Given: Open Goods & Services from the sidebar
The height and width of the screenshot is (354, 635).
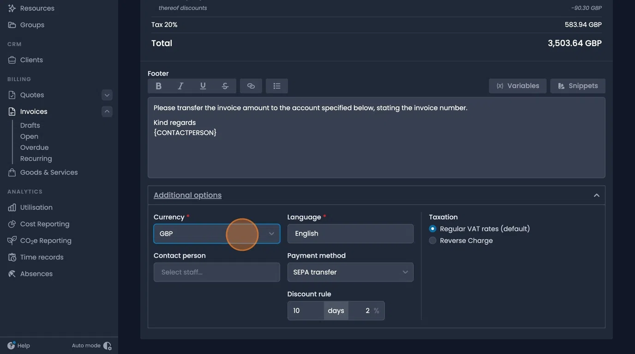Looking at the screenshot, I should [x=48, y=172].
